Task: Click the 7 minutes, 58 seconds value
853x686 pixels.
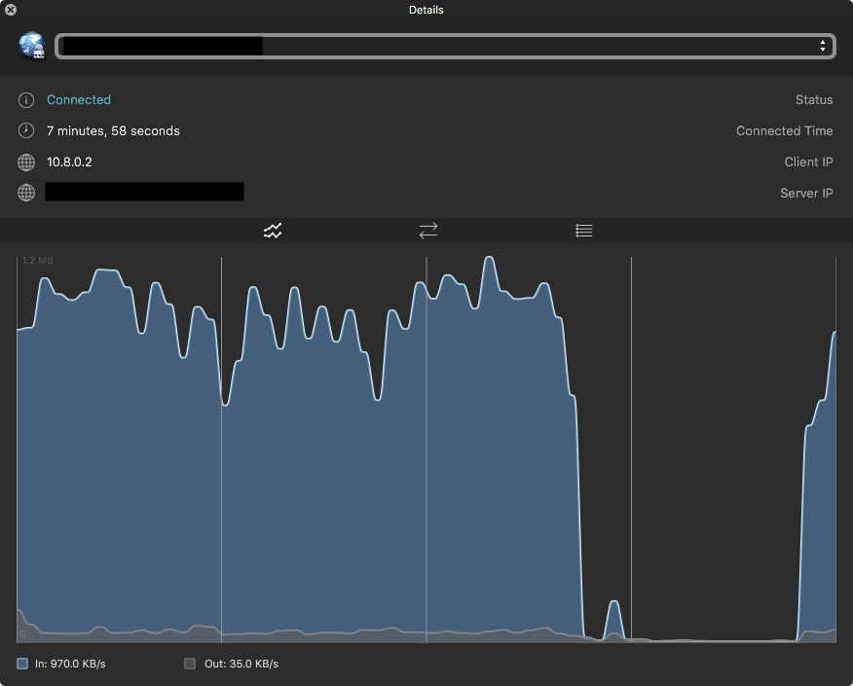Action: [113, 131]
